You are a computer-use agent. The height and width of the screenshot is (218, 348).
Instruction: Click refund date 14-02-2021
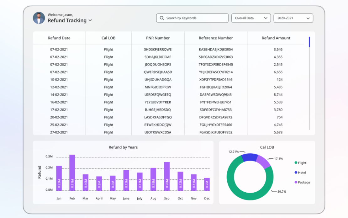[x=59, y=95]
